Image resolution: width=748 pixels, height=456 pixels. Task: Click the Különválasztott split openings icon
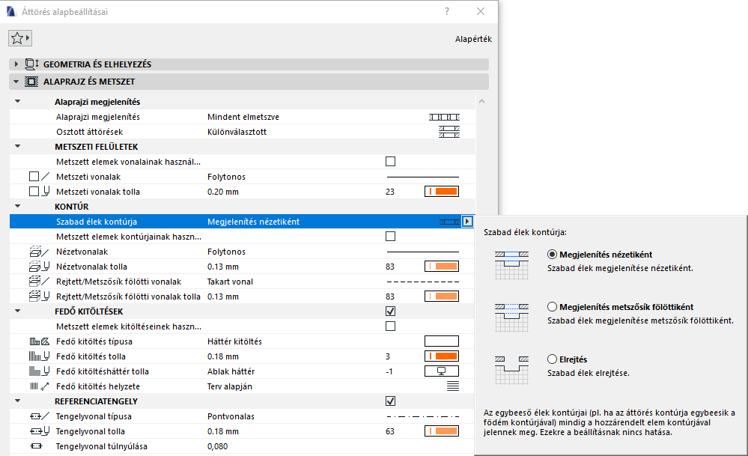coord(449,132)
